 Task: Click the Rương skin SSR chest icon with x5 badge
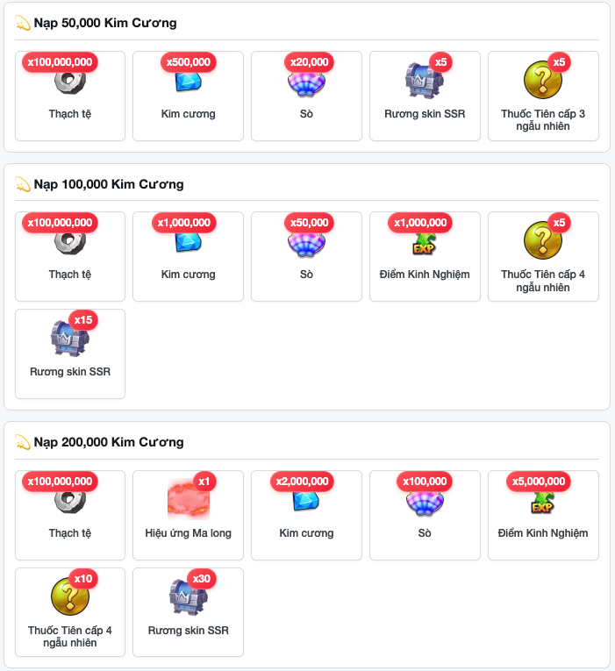424,81
